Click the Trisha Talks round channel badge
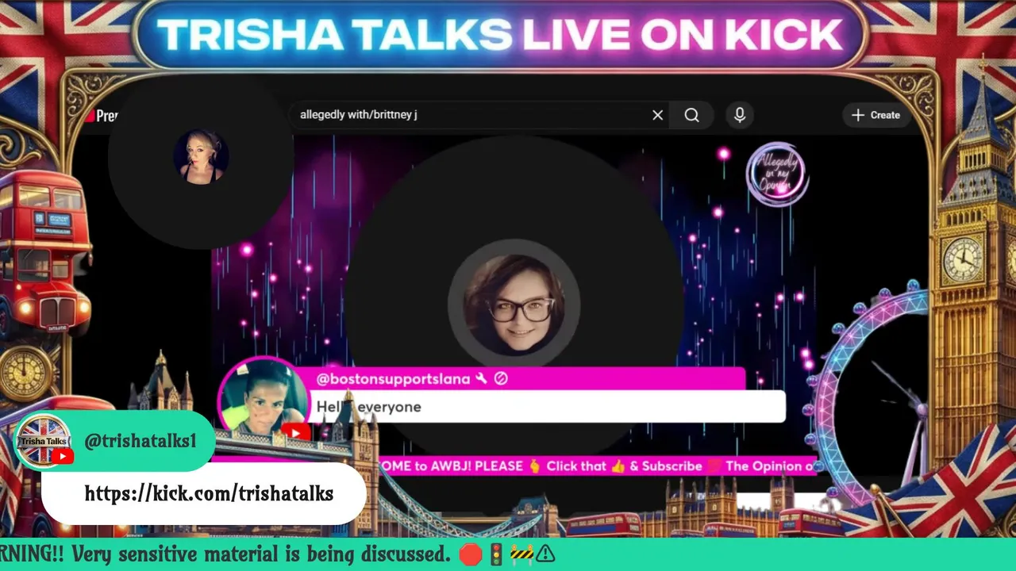 (x=44, y=441)
